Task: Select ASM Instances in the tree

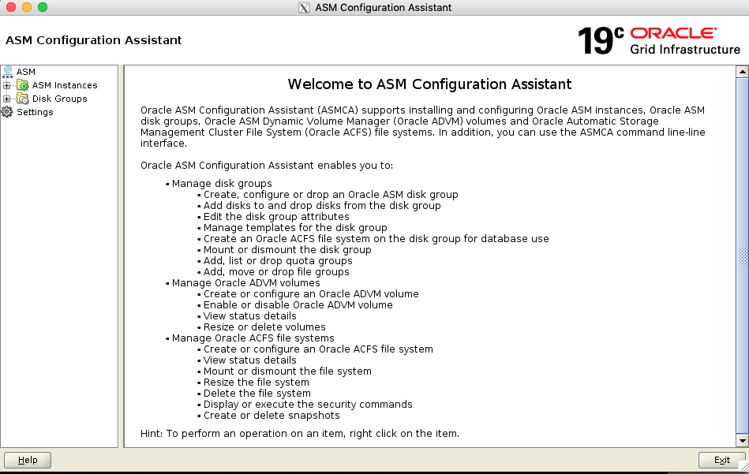Action: pos(65,85)
